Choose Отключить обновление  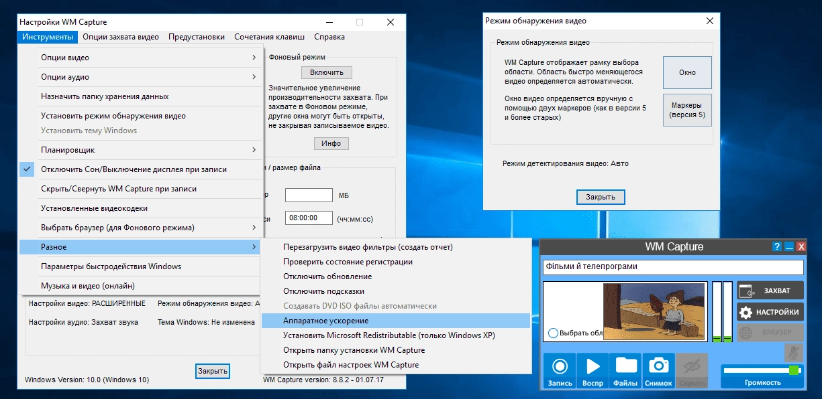pos(395,276)
